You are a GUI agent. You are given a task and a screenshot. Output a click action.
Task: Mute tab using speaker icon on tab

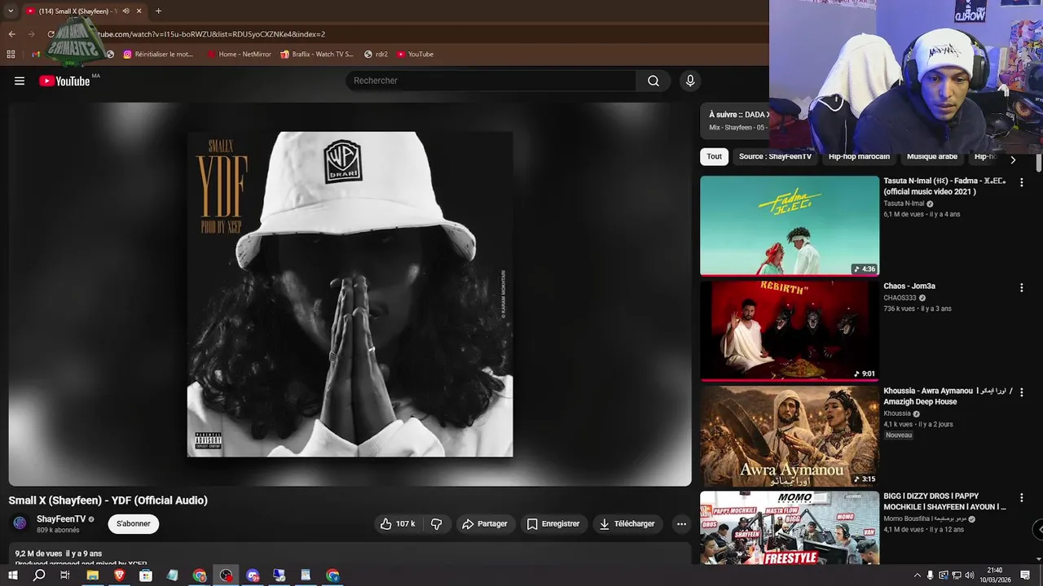(x=125, y=11)
